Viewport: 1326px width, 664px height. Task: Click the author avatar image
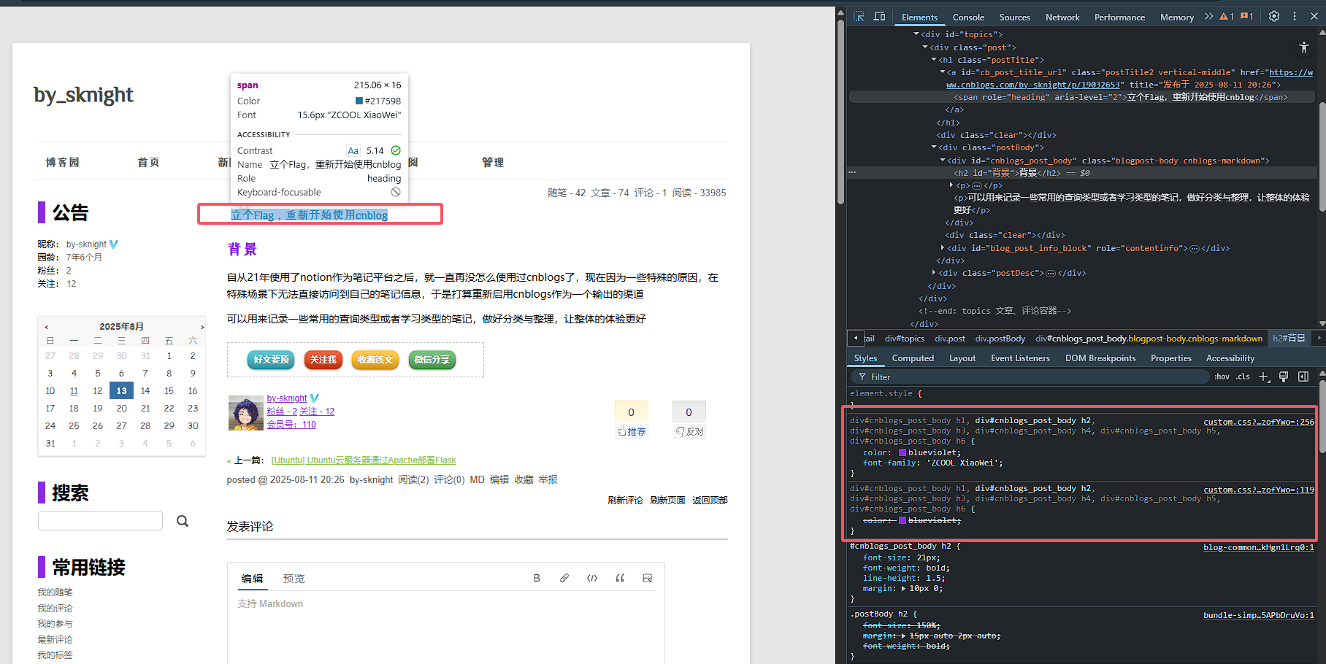pos(245,413)
